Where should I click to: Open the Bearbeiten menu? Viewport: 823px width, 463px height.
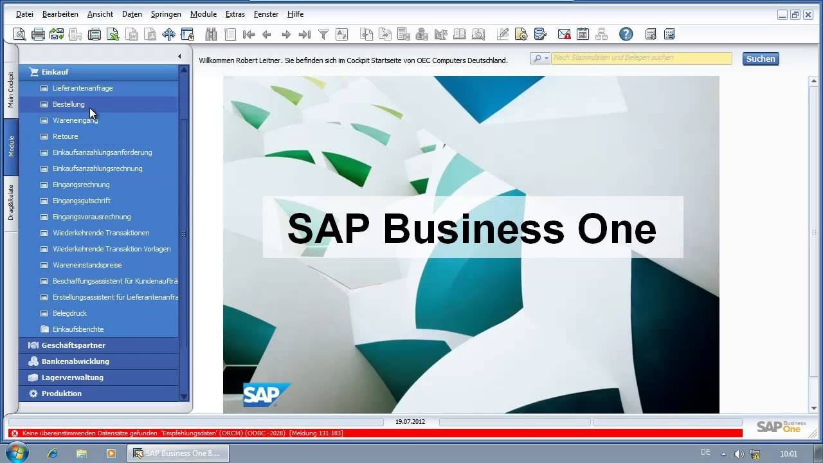coord(60,14)
